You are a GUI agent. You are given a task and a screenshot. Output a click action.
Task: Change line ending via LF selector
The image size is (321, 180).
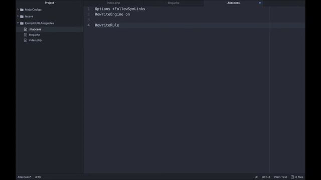256,177
